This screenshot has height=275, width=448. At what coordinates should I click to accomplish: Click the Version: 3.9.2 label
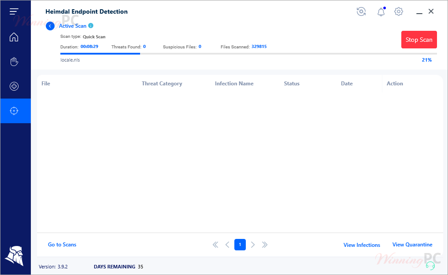coord(53,267)
